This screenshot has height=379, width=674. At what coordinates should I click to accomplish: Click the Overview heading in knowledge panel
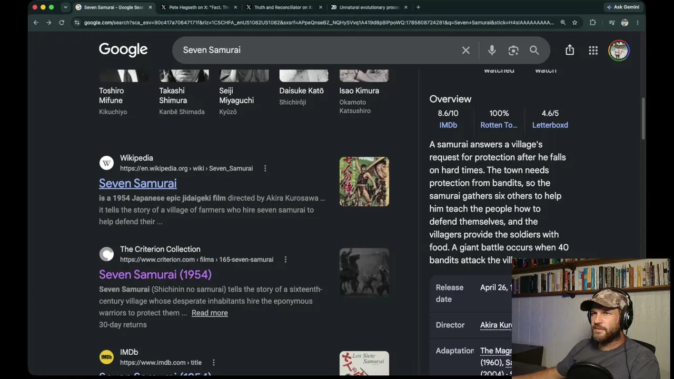[450, 99]
